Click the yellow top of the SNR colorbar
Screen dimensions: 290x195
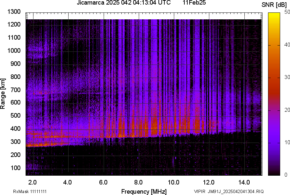pos(274,15)
